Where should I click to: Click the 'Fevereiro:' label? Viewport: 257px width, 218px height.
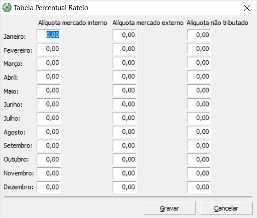[18, 50]
